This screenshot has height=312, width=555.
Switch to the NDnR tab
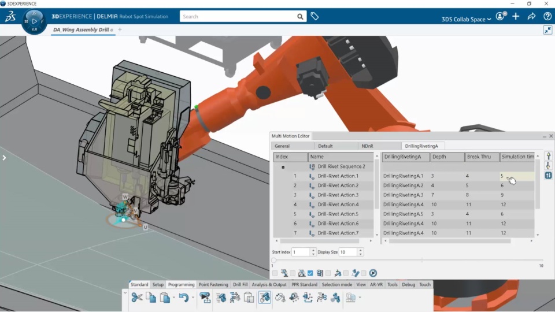[x=379, y=146]
